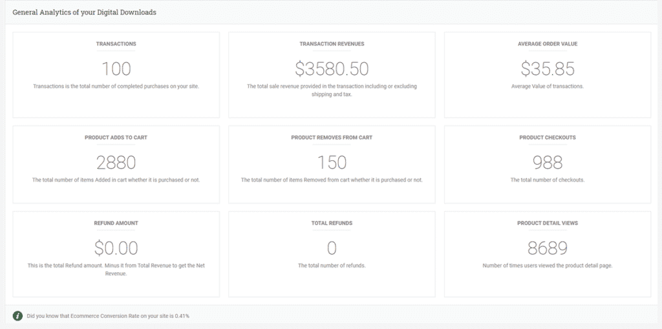Open the Average Order Value card $35.85

pos(548,69)
